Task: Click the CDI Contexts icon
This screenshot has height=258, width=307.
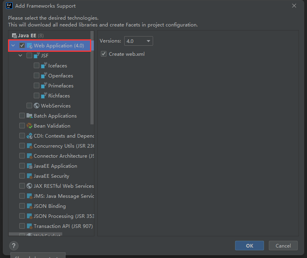Action: (29, 136)
